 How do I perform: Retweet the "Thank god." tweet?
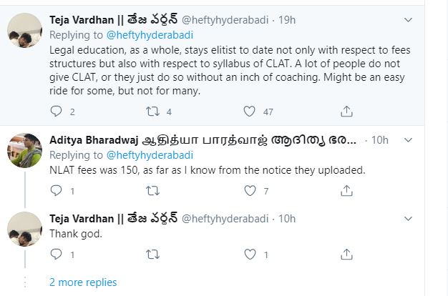[x=152, y=254]
